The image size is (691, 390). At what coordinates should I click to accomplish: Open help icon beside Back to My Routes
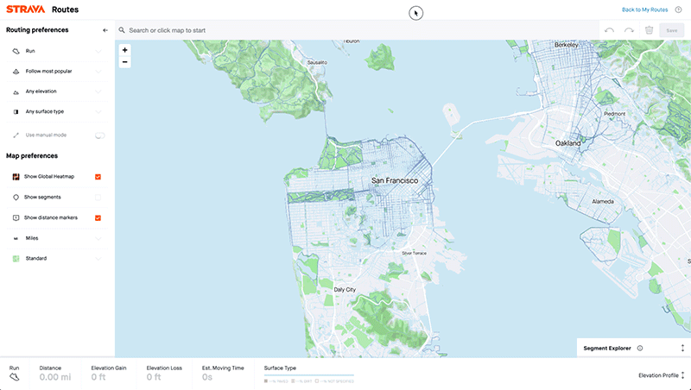[x=678, y=9]
